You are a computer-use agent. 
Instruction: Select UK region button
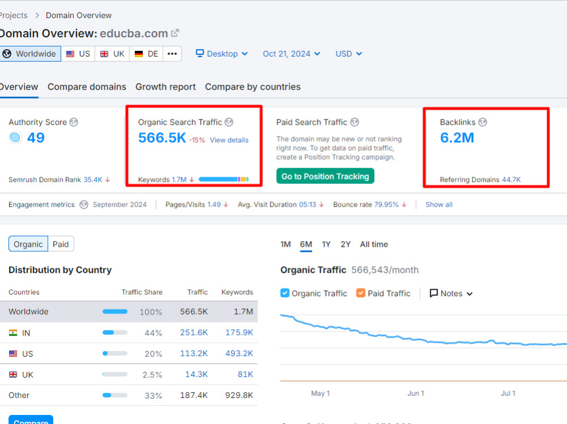112,54
